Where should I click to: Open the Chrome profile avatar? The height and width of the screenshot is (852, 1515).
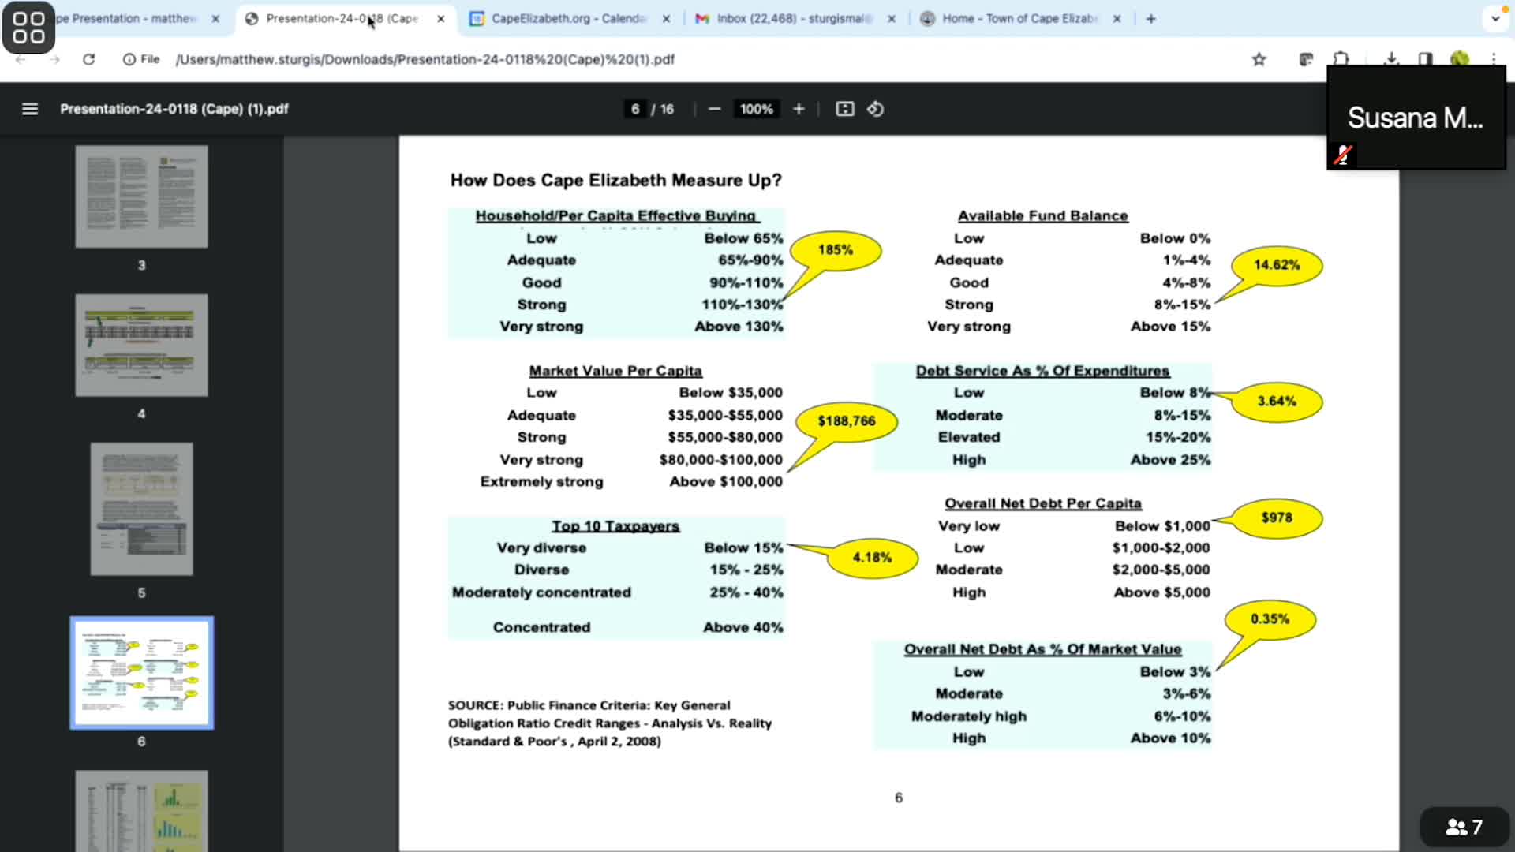[x=1460, y=58]
